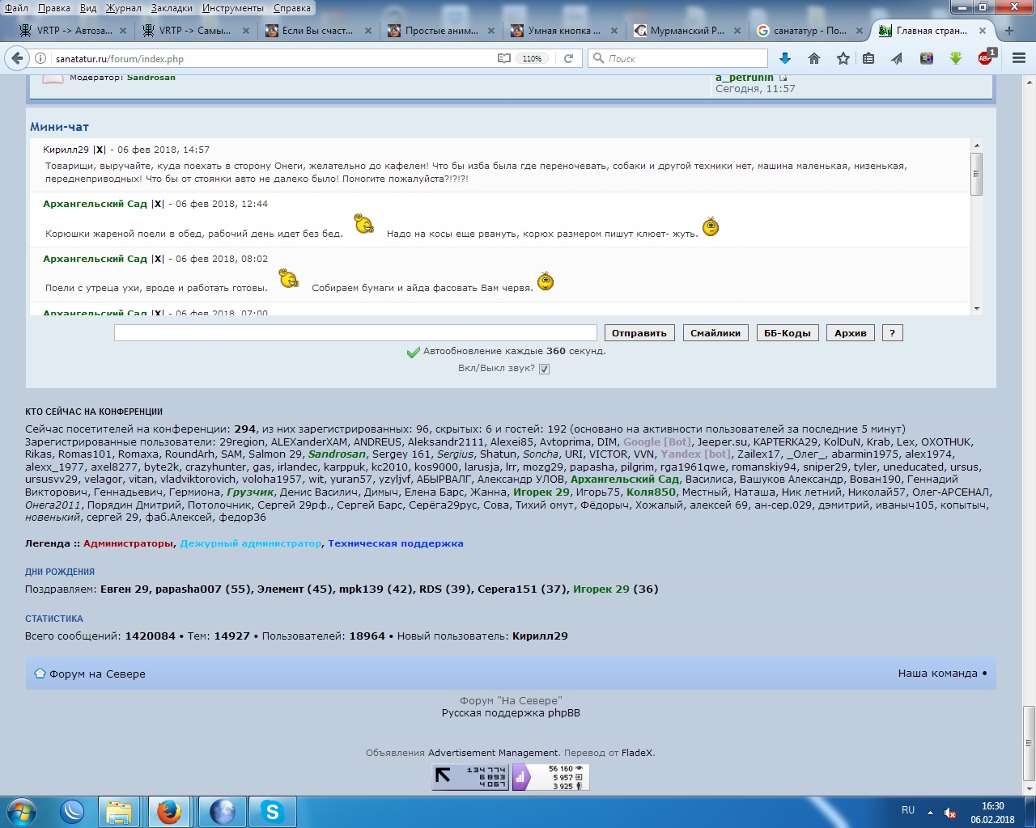Open the downloads arrow in the toolbar
Image resolution: width=1036 pixels, height=828 pixels.
784,58
